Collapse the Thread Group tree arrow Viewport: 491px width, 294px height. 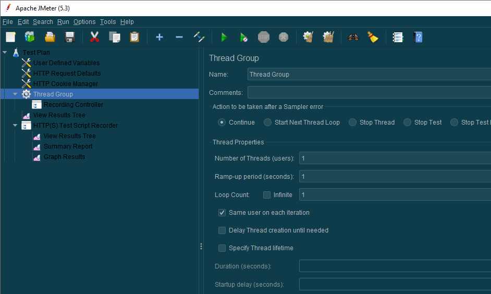[15, 94]
